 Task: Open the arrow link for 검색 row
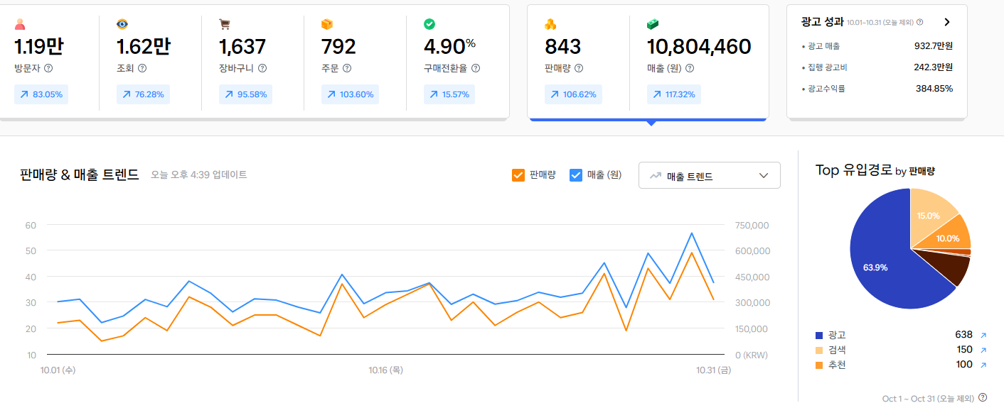pos(983,350)
